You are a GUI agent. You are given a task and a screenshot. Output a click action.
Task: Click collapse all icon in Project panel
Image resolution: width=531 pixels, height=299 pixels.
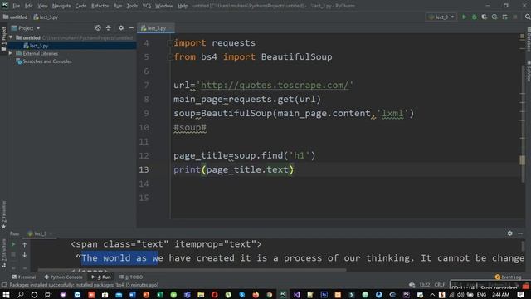pyautogui.click(x=109, y=27)
